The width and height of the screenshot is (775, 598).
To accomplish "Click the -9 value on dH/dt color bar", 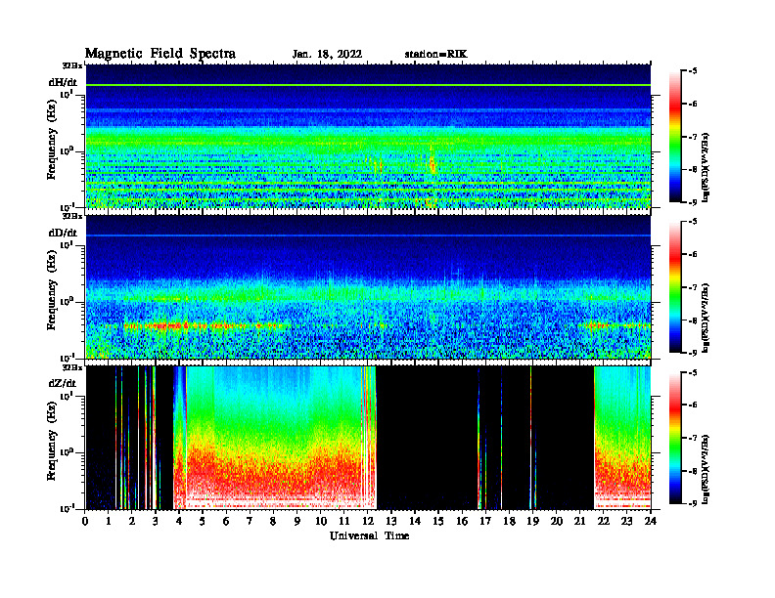I will point(693,202).
